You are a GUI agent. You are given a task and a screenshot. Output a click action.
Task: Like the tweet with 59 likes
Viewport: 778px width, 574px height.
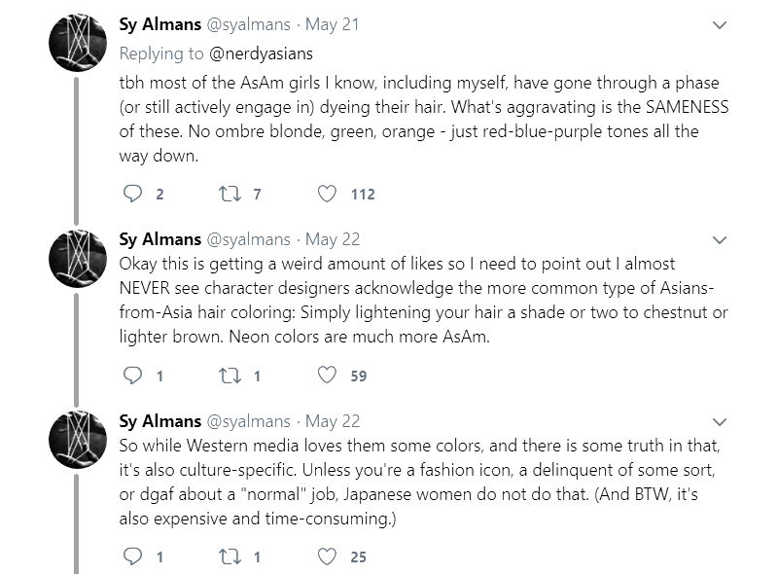(329, 376)
